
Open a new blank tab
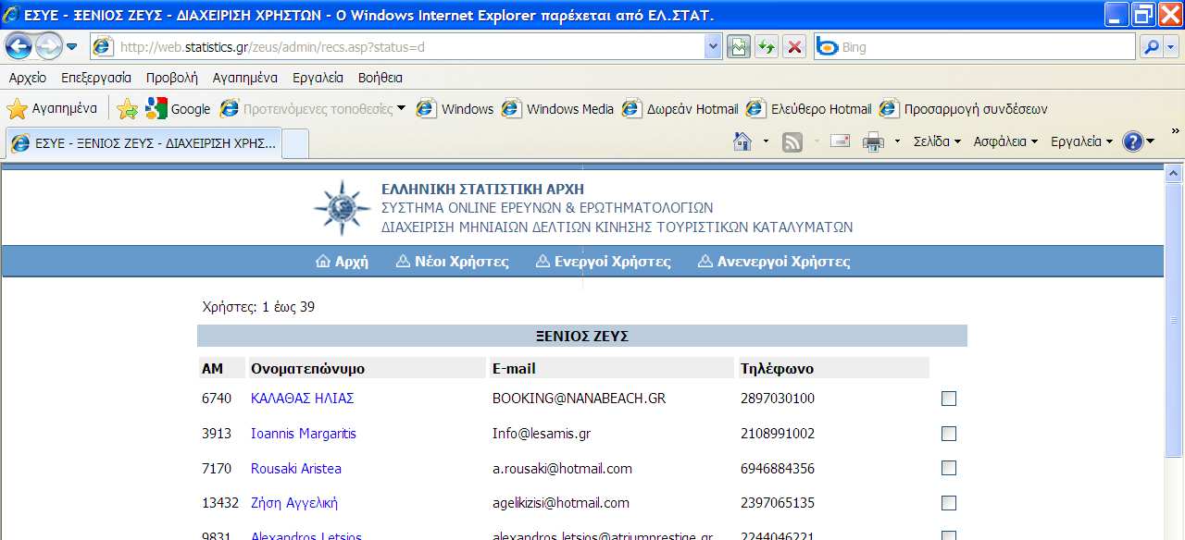[x=294, y=143]
